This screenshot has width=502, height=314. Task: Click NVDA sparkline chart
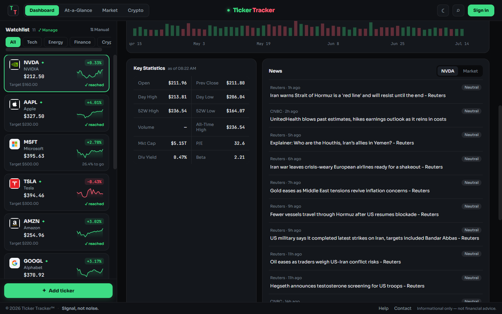90,74
